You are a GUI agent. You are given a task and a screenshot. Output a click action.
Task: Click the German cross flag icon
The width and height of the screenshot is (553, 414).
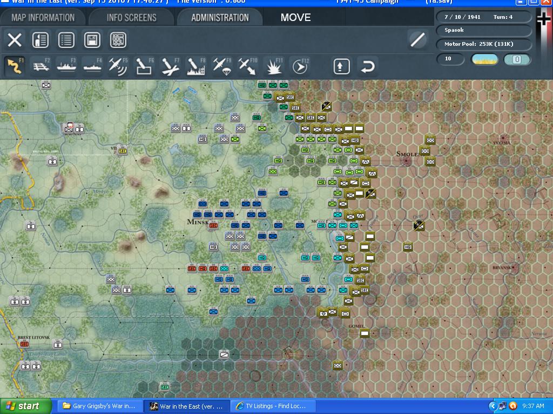tap(544, 19)
